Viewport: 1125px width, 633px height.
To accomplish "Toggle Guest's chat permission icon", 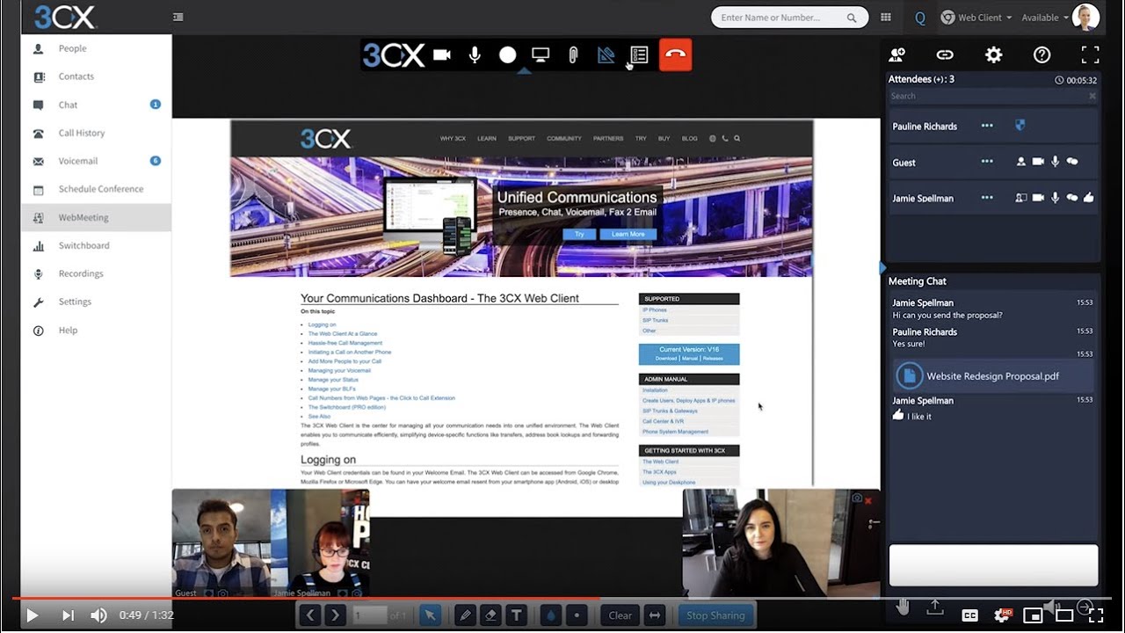I will 1072,162.
